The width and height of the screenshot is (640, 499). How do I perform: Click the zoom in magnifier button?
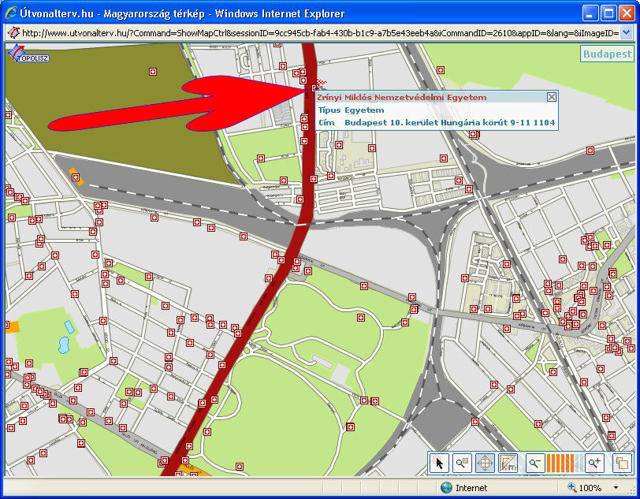click(x=595, y=464)
